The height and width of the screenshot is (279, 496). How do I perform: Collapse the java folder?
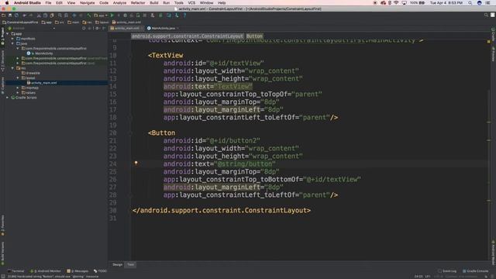pos(12,43)
